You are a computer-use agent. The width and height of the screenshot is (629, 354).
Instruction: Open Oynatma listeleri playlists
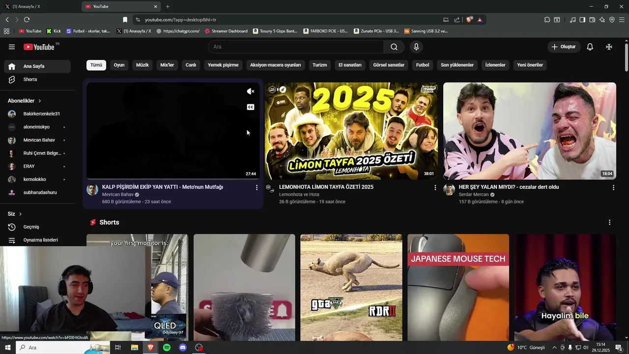pyautogui.click(x=37, y=240)
